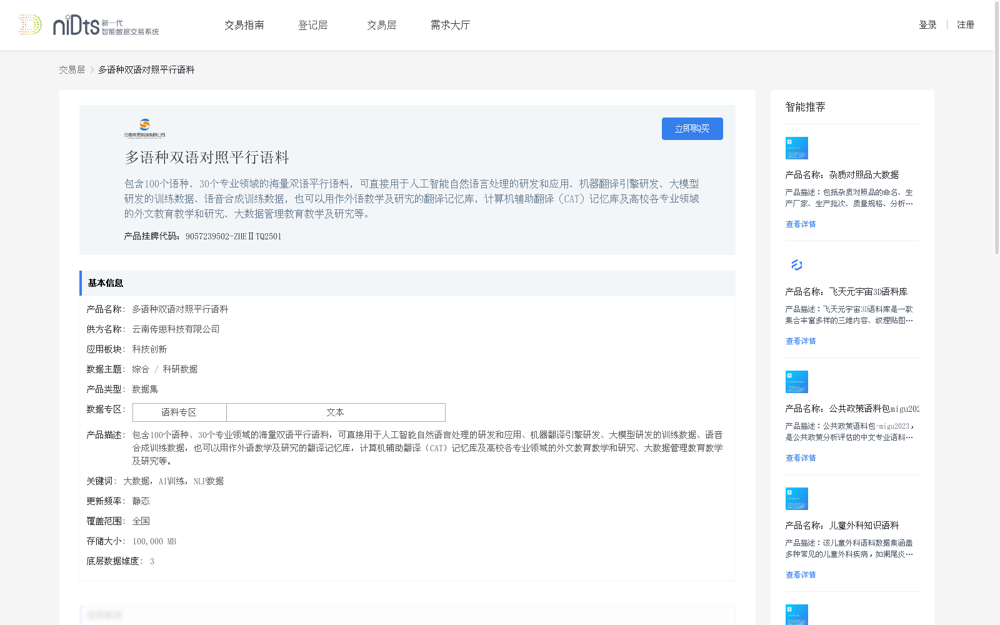Open product 杂质对照品大数据 title
1000x625 pixels.
pos(842,175)
